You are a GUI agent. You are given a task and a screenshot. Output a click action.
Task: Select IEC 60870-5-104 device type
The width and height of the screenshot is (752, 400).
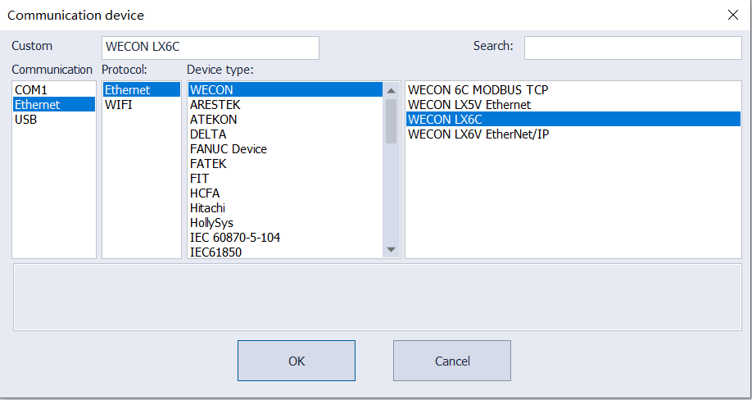click(x=285, y=238)
